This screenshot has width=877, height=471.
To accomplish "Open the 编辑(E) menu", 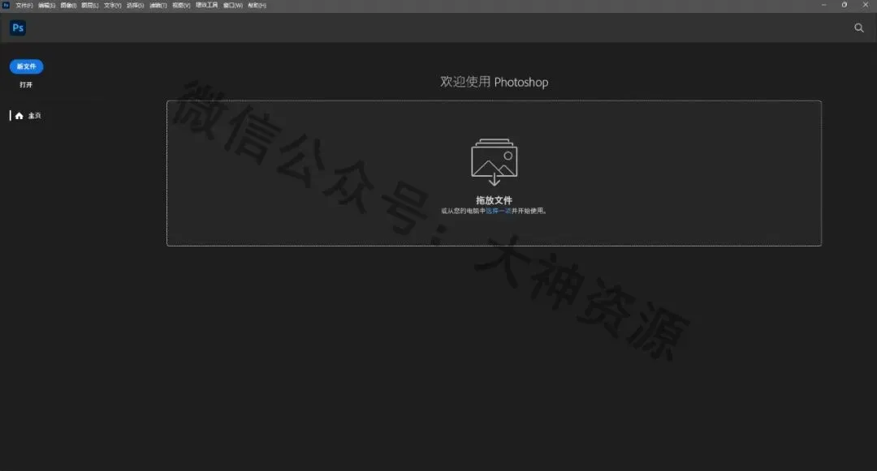I will 46,5.
